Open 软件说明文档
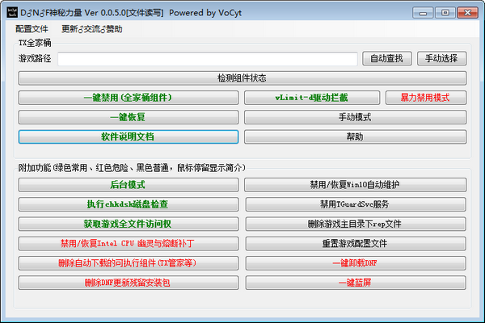This screenshot has height=323, width=485. pos(129,137)
